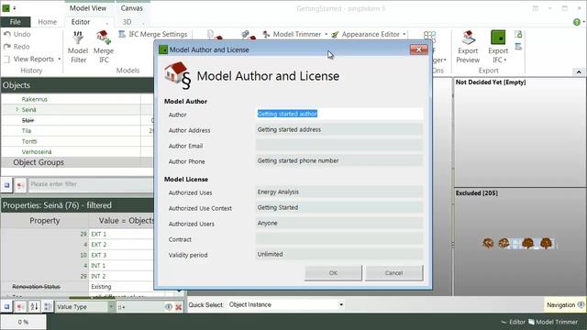The height and width of the screenshot is (330, 587).
Task: Select the Model View tab
Action: pos(88,8)
